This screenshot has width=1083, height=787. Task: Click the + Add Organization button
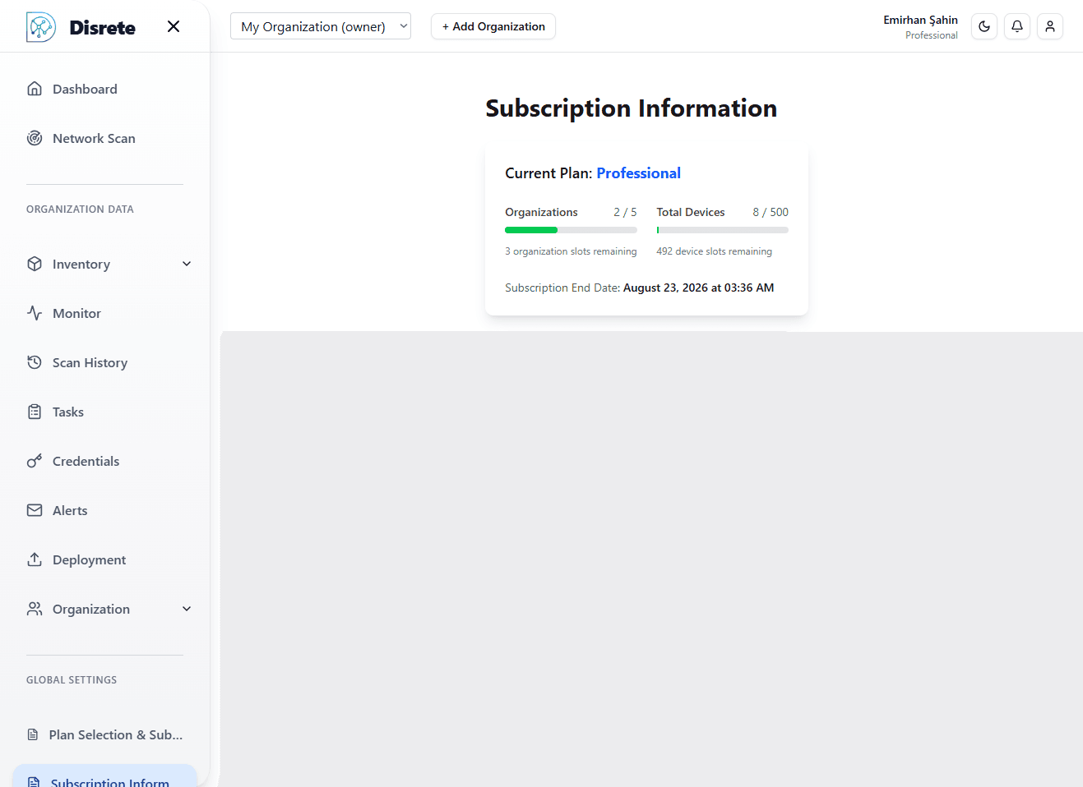click(493, 26)
